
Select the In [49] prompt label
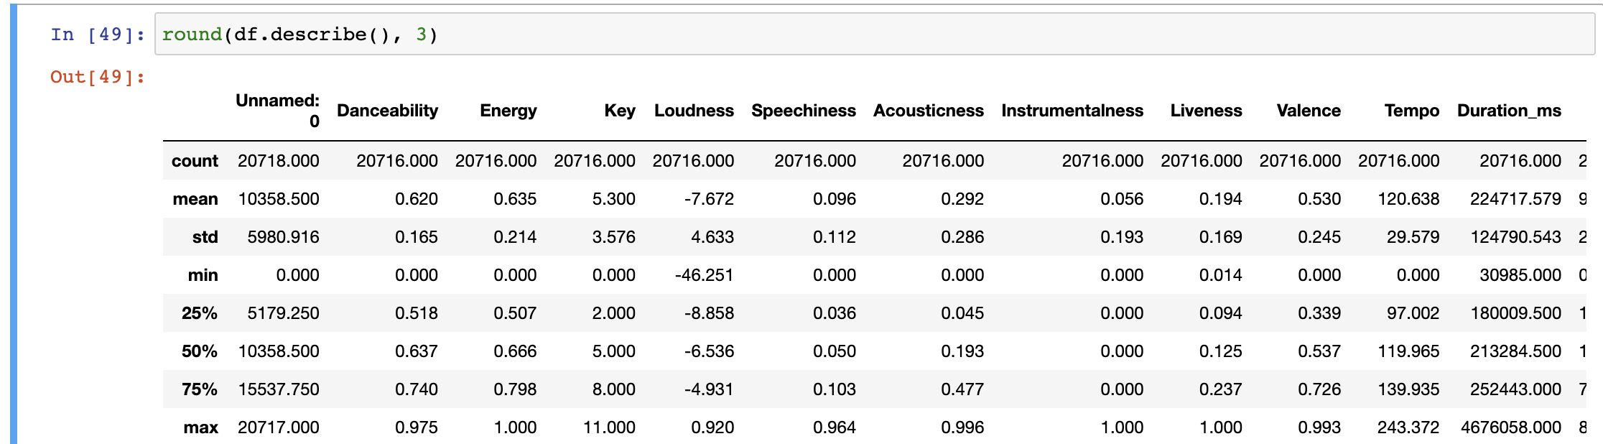tap(98, 34)
